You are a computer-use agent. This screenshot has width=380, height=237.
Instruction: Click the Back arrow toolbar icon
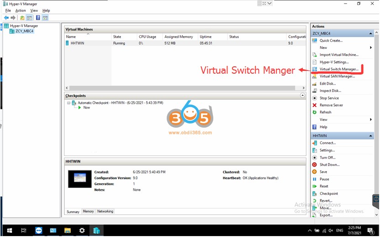click(6, 18)
